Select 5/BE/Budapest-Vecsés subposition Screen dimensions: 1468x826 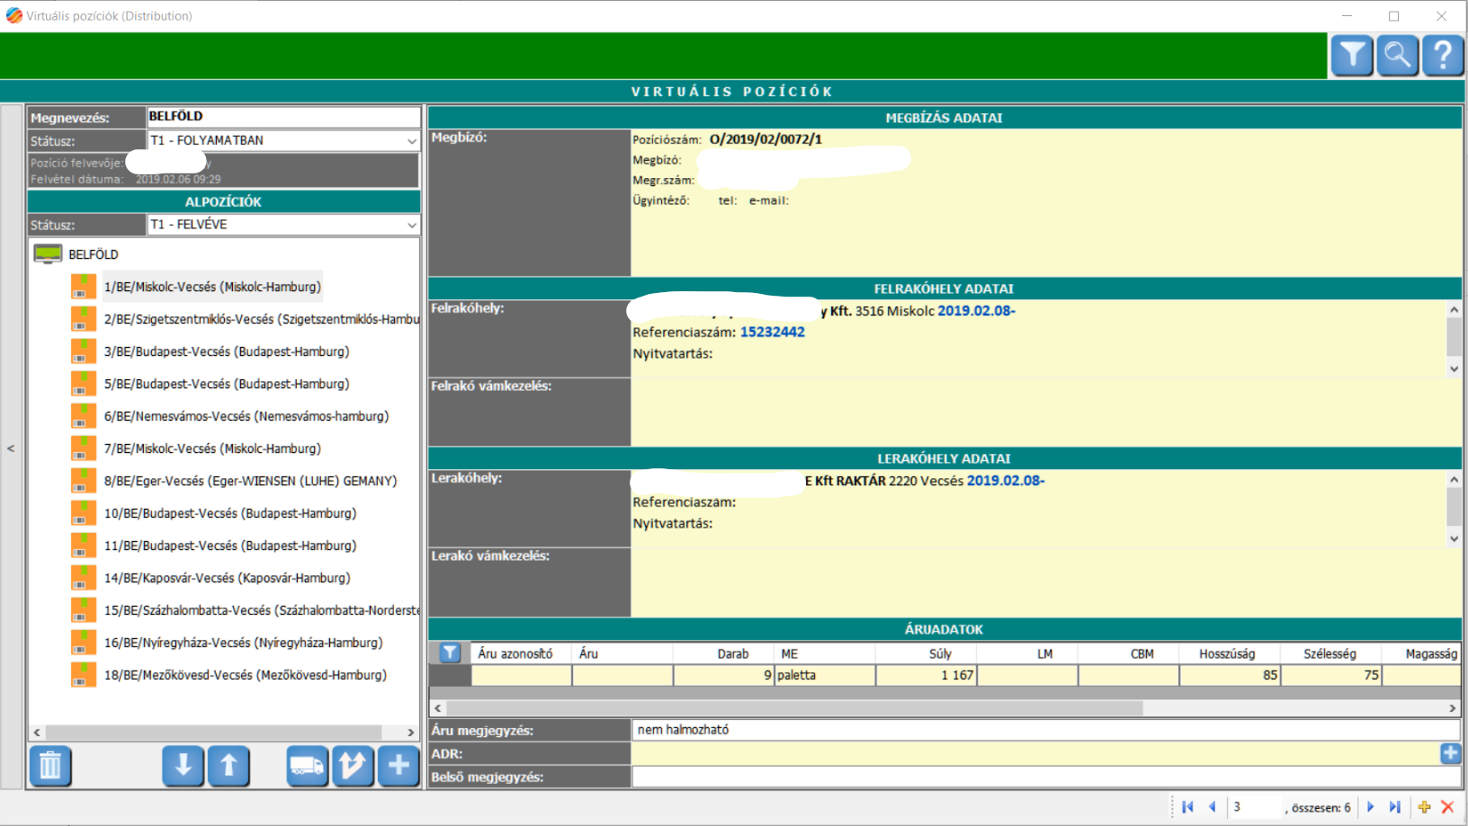click(x=227, y=384)
